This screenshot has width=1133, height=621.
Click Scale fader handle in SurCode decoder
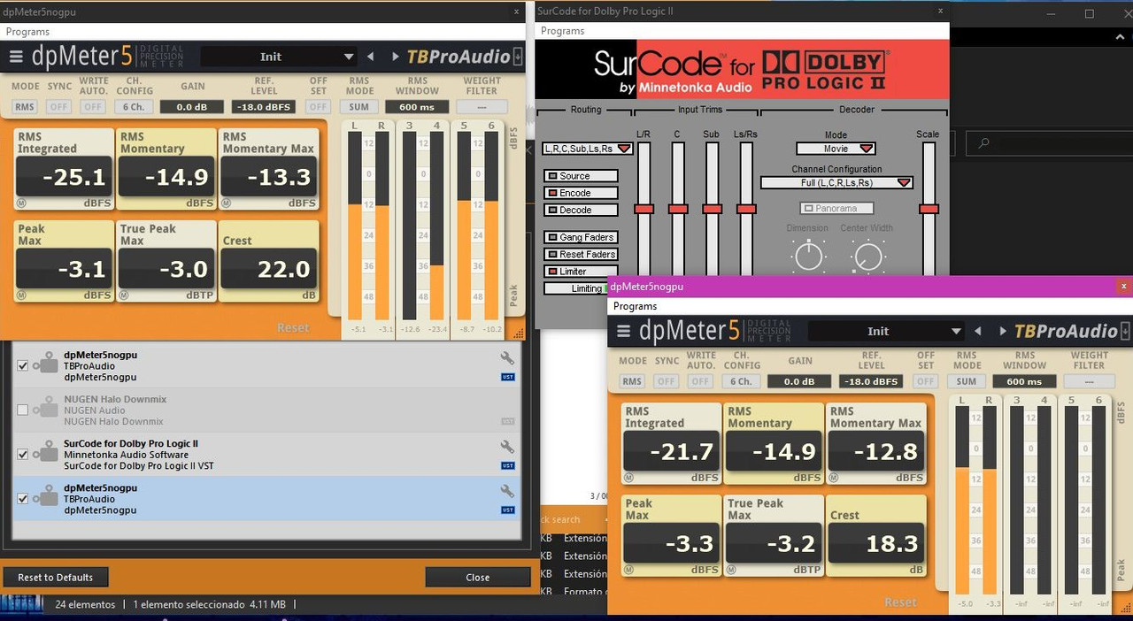click(929, 209)
